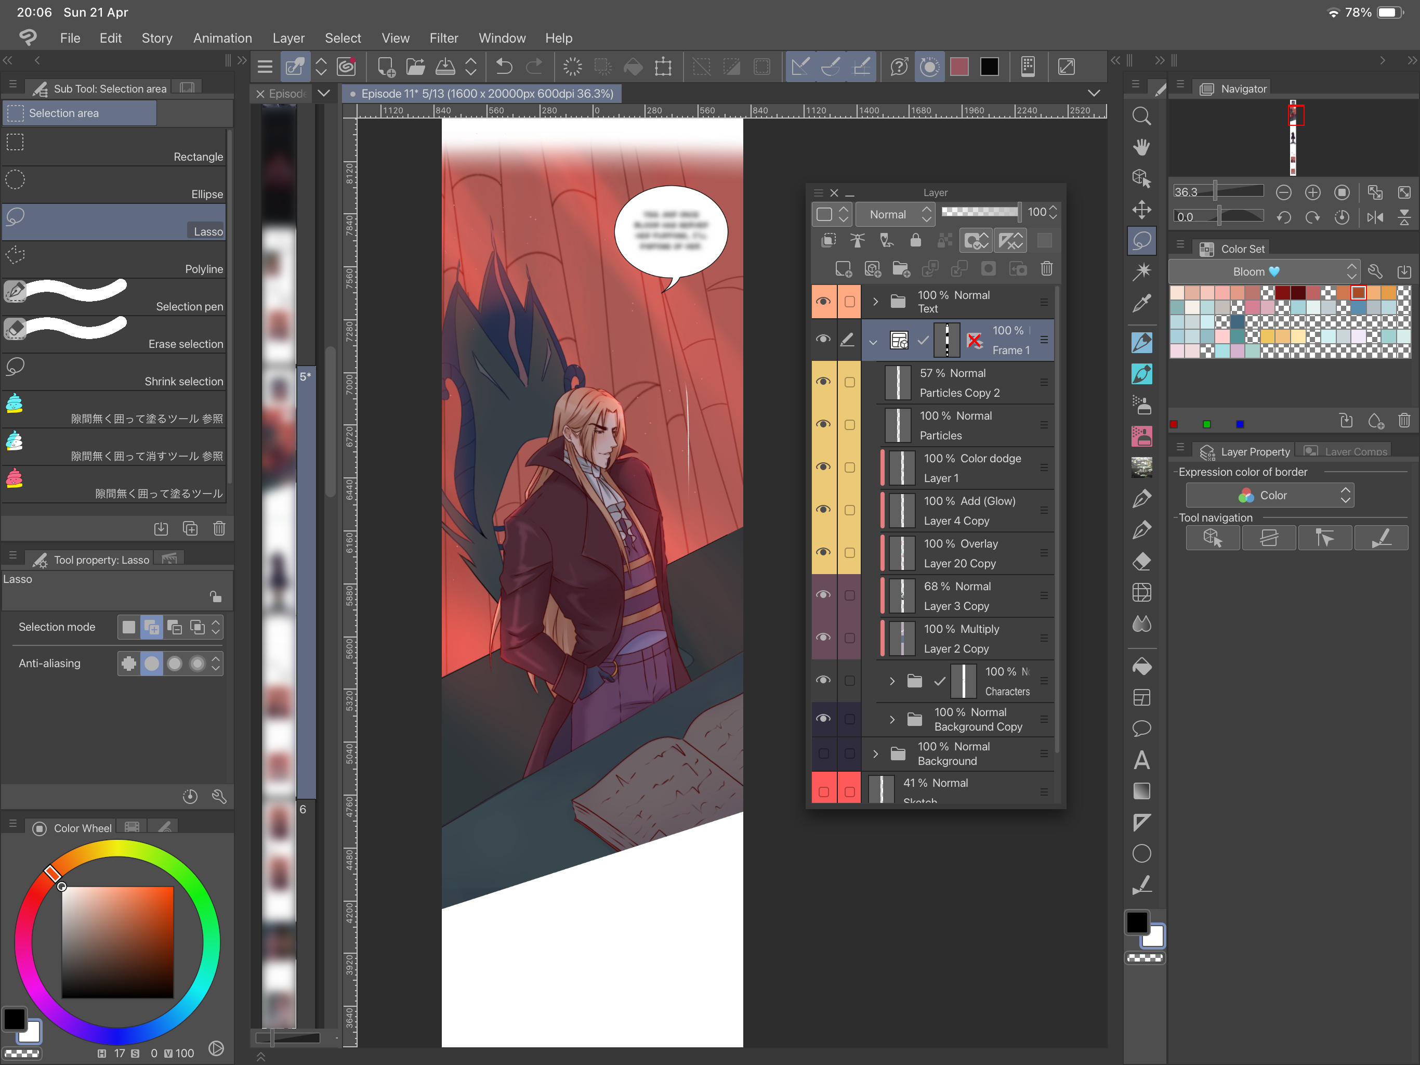Choose the Selection pen sub tool
The height and width of the screenshot is (1065, 1420).
point(114,297)
